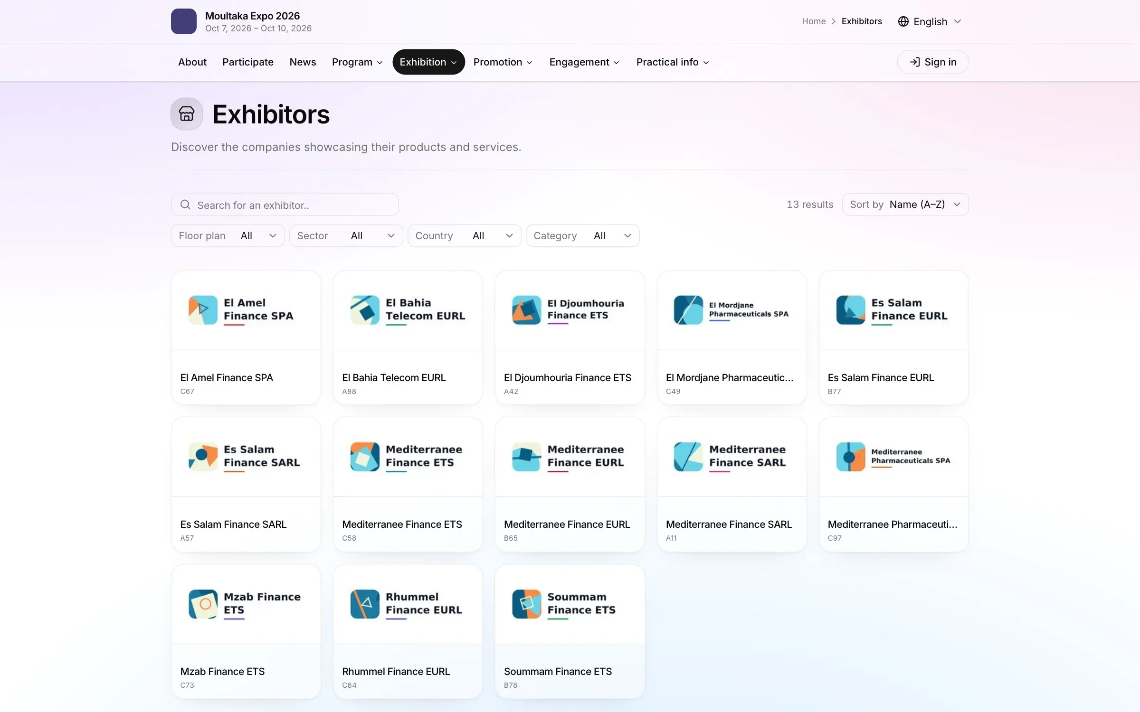1140x712 pixels.
Task: Open the Country filter dropdown
Action: [x=464, y=236]
